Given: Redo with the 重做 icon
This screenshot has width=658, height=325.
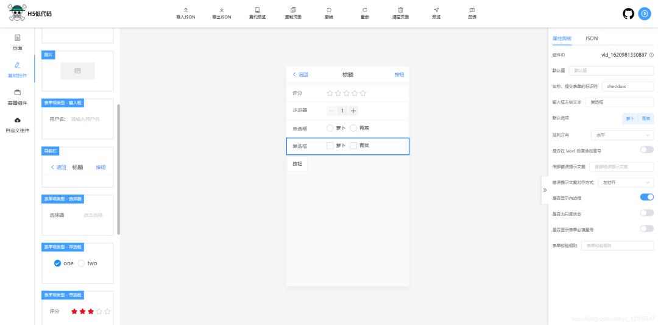Looking at the screenshot, I should point(365,10).
